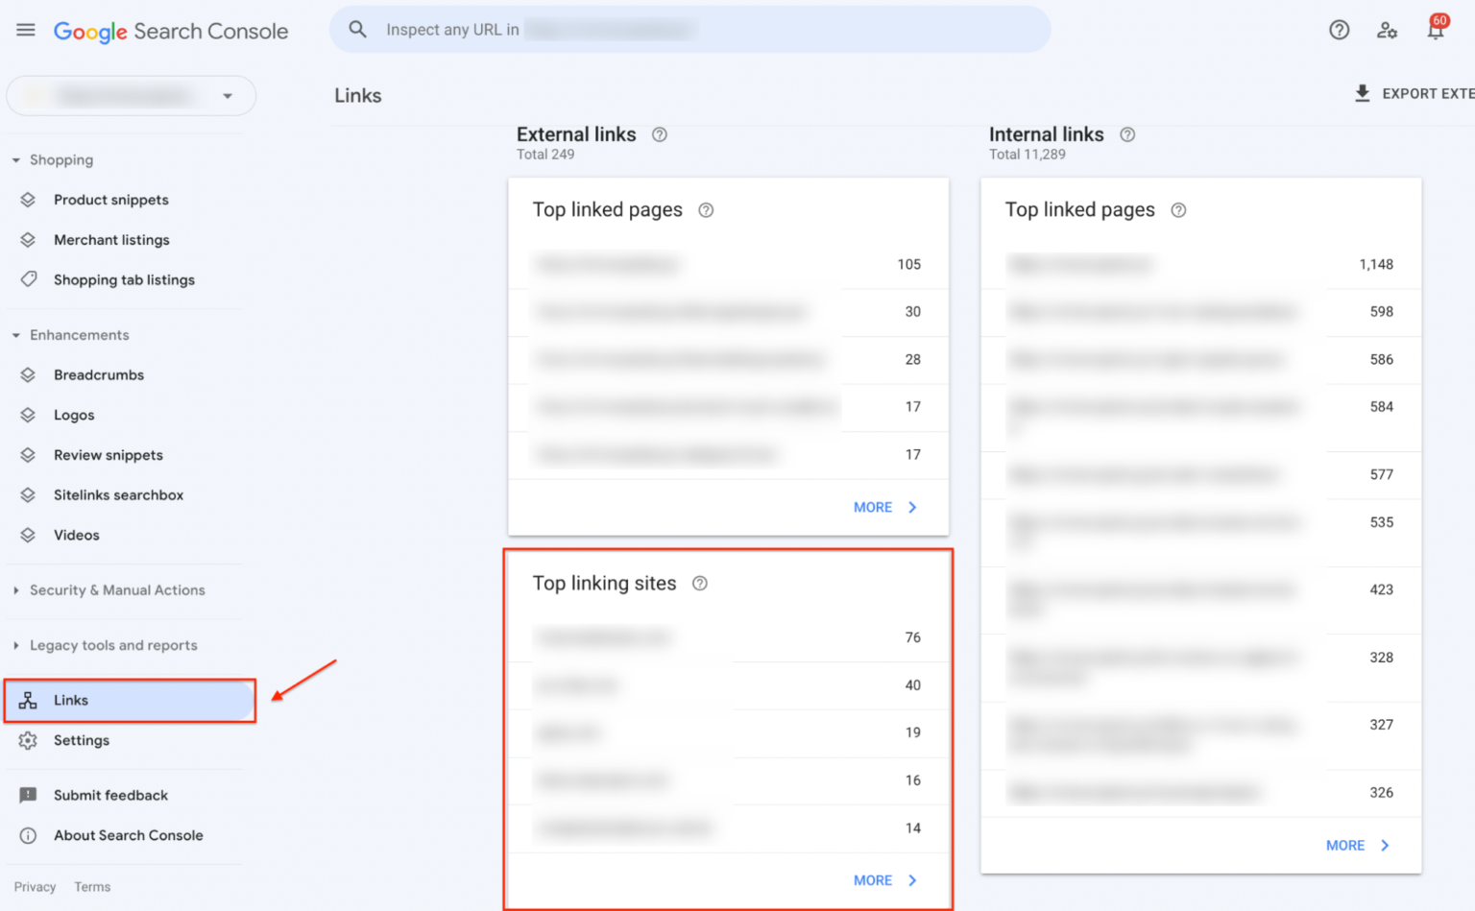The height and width of the screenshot is (911, 1475).
Task: Open the Videos enhancement report
Action: 76,535
